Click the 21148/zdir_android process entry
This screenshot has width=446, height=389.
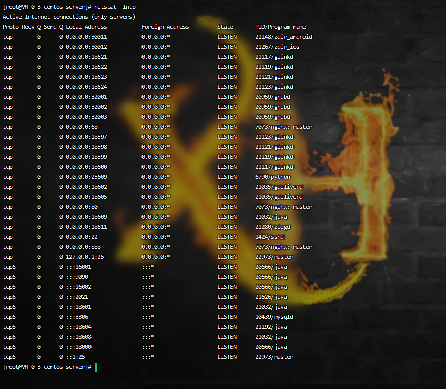pos(283,37)
